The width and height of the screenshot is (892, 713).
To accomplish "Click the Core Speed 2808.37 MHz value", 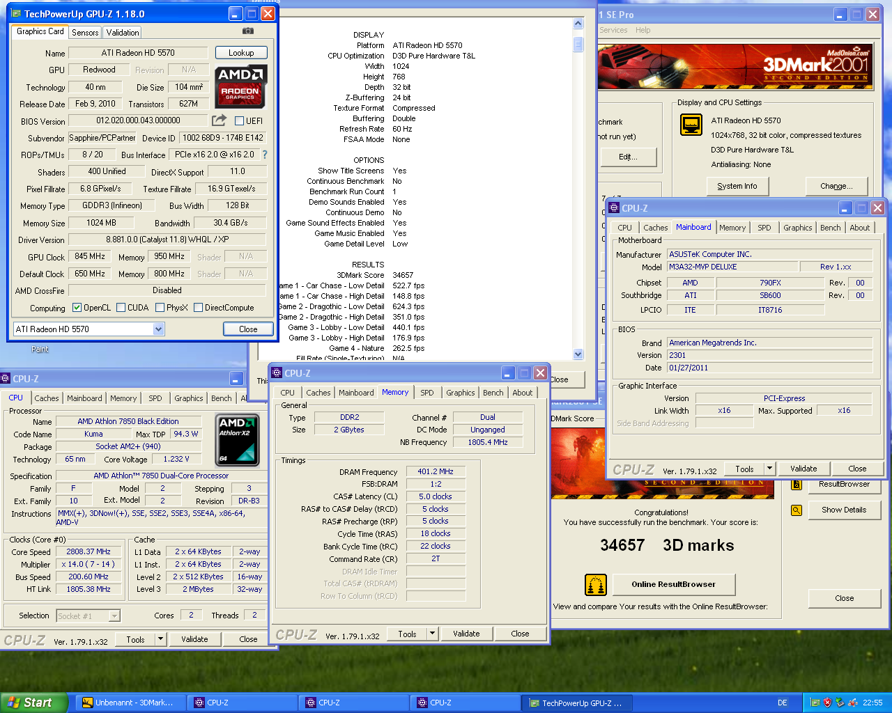I will (x=89, y=551).
